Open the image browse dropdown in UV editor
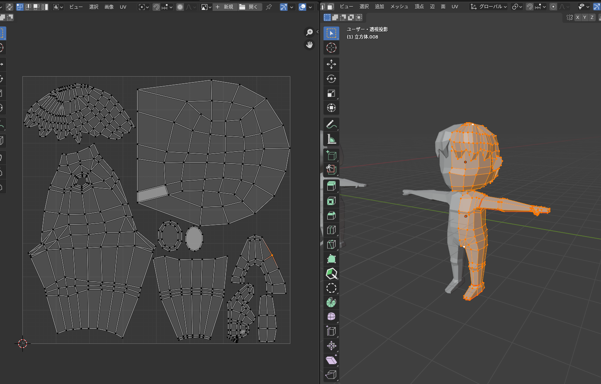Viewport: 601px width, 384px height. (206, 7)
